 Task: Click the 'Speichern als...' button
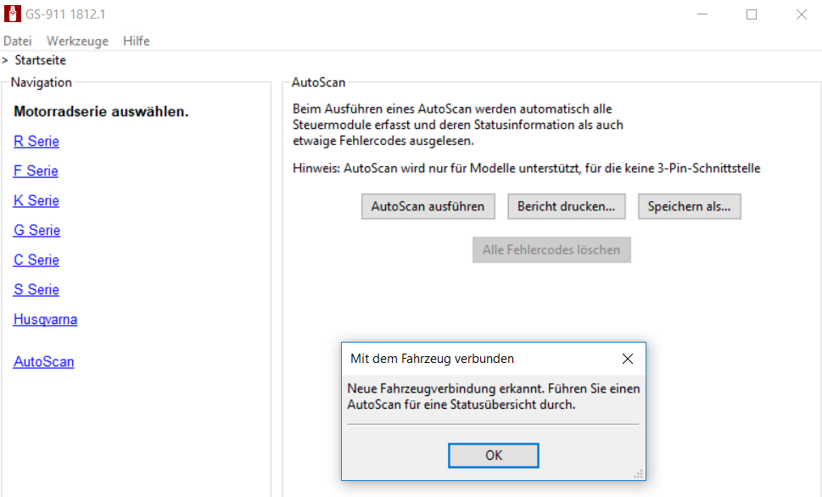coord(689,206)
